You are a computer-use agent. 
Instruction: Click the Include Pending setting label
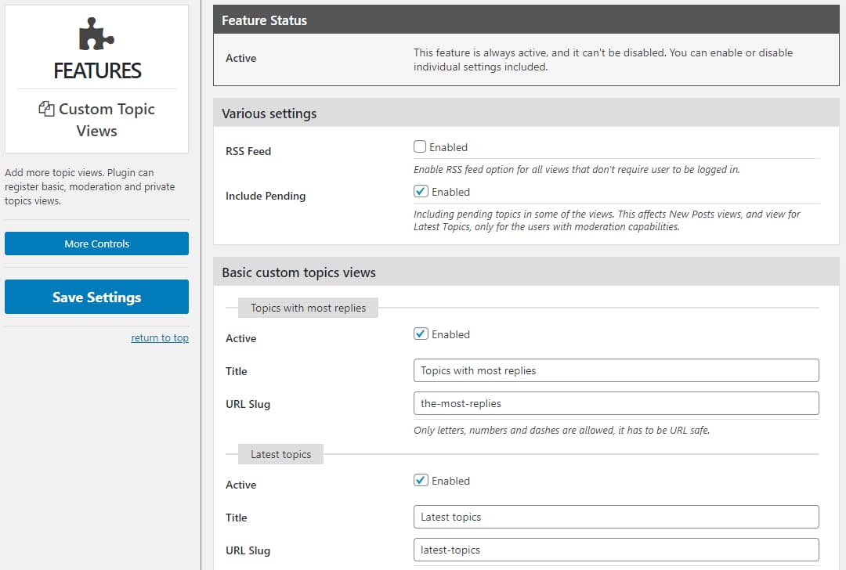point(266,196)
